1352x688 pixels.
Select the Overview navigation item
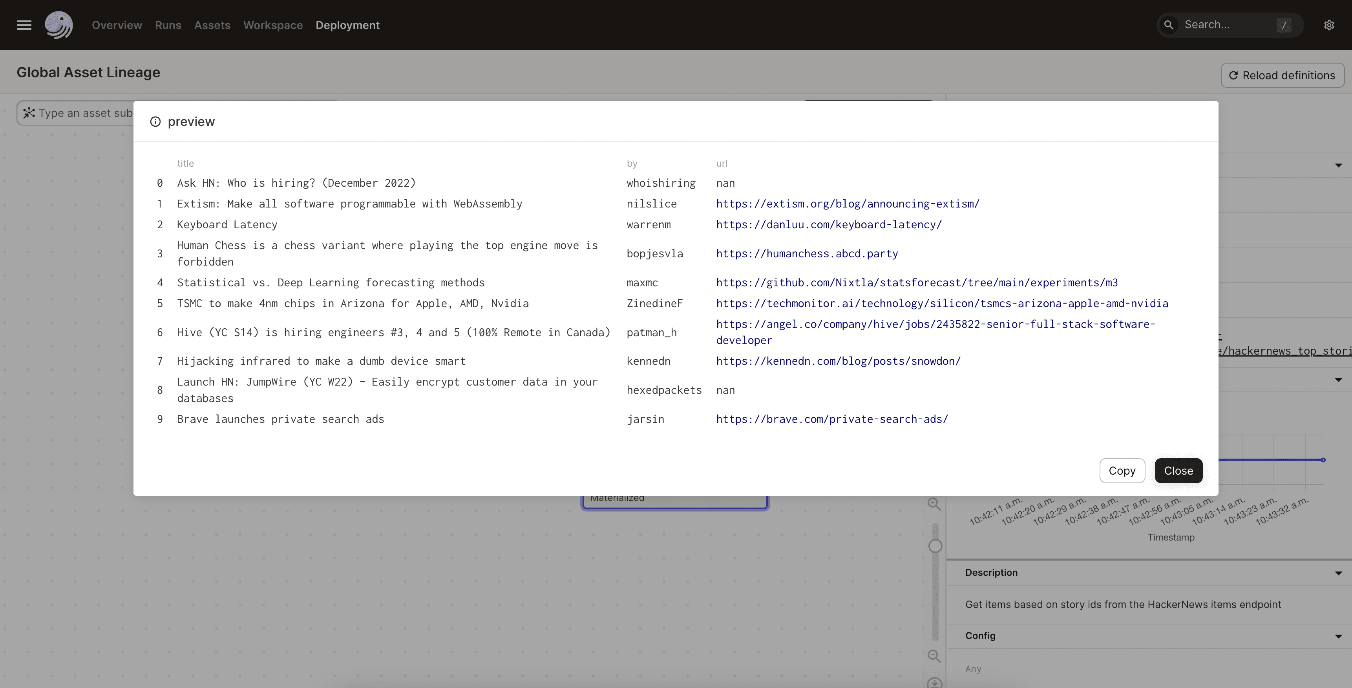pos(117,25)
